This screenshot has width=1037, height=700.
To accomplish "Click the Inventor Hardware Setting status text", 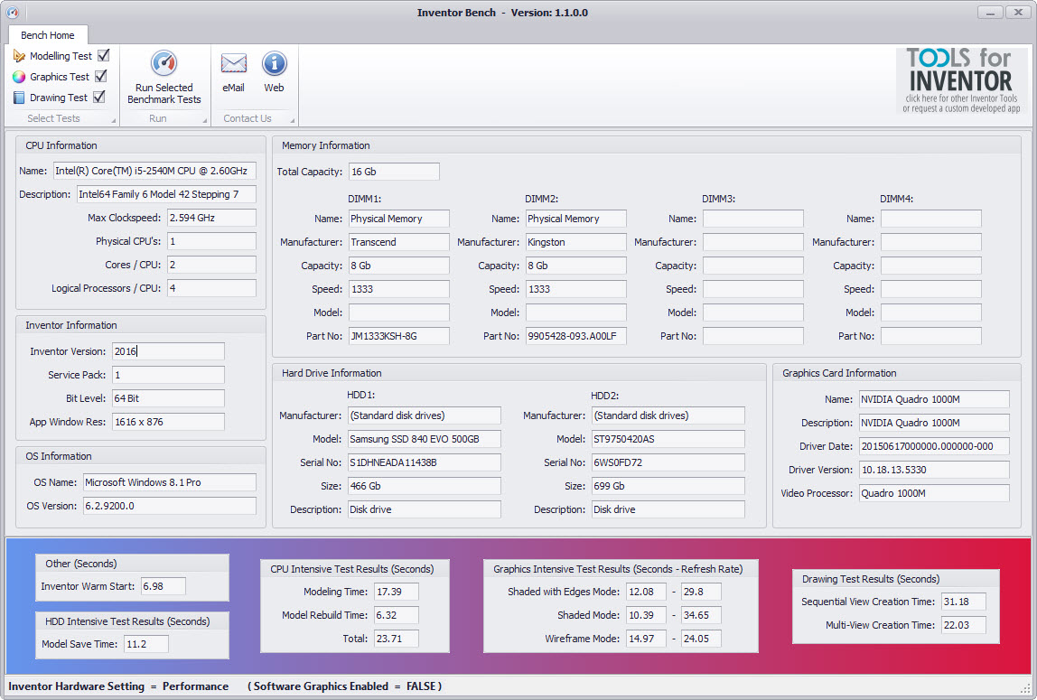I will click(118, 686).
